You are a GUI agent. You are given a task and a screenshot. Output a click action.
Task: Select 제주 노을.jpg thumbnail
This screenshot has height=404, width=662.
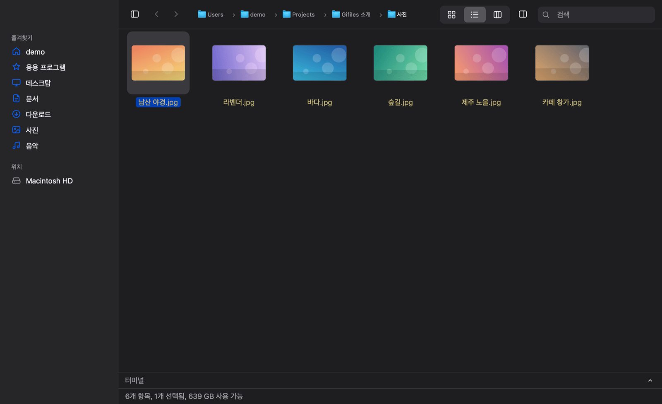click(x=481, y=63)
